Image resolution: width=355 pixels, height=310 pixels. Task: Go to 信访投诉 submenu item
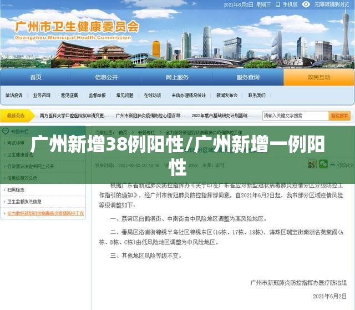click(x=14, y=96)
